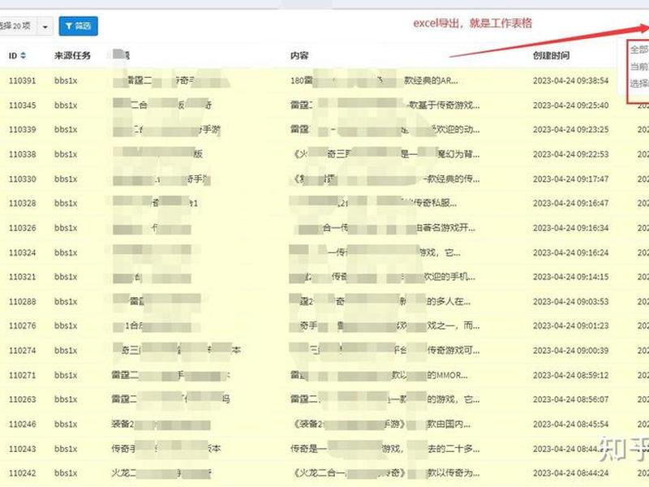Select row ID 110246
Screen dimensions: 649x487
coord(23,425)
